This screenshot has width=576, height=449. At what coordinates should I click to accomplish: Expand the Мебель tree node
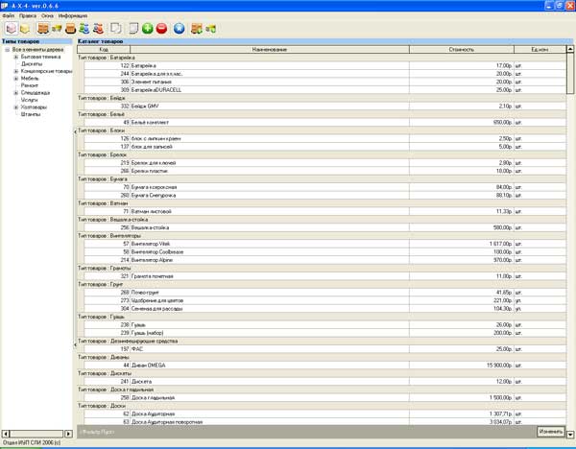[x=16, y=78]
